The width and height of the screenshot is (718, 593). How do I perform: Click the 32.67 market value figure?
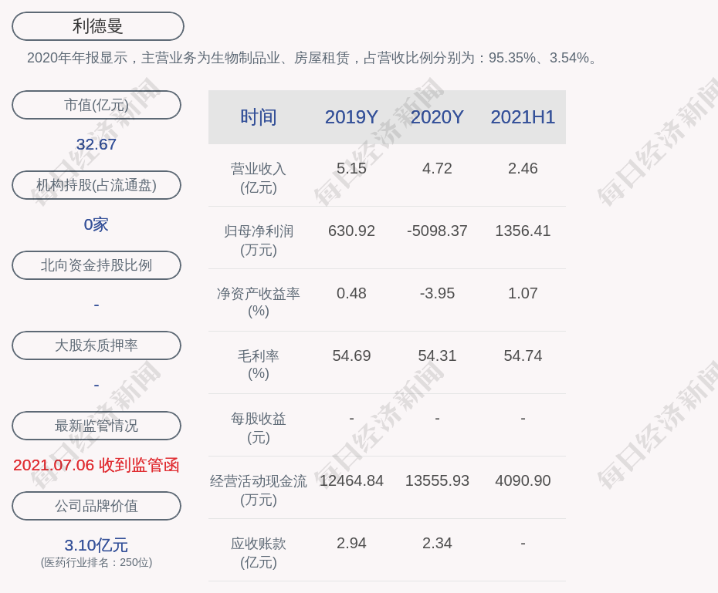point(97,144)
